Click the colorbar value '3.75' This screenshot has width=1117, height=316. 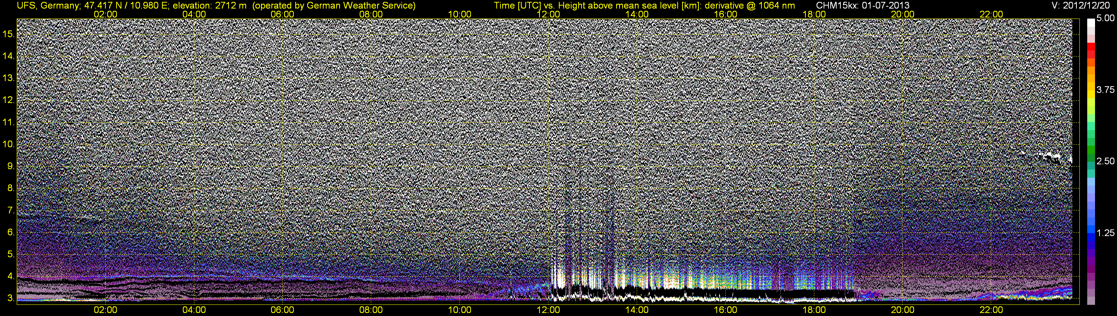1105,90
